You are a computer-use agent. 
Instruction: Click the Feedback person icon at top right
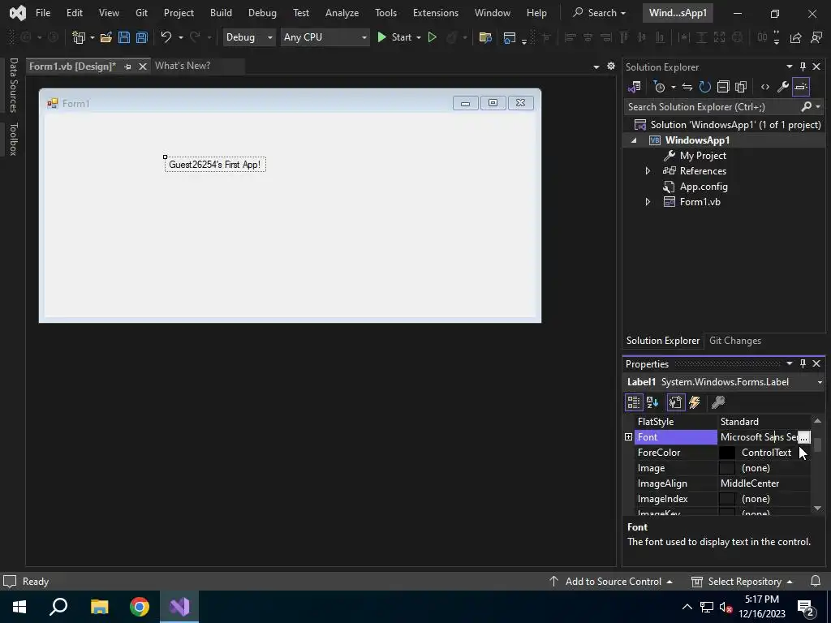[816, 37]
